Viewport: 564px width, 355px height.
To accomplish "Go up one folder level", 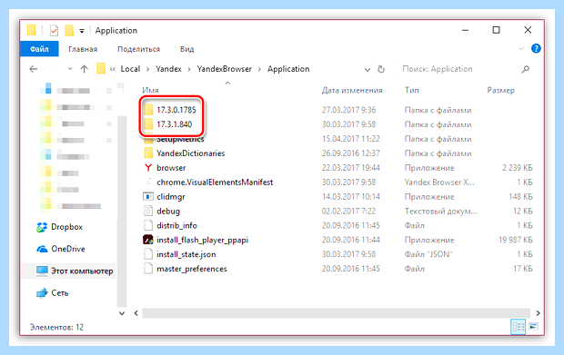I will (85, 69).
